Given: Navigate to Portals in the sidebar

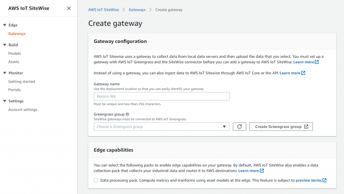Looking at the screenshot, I should [14, 90].
